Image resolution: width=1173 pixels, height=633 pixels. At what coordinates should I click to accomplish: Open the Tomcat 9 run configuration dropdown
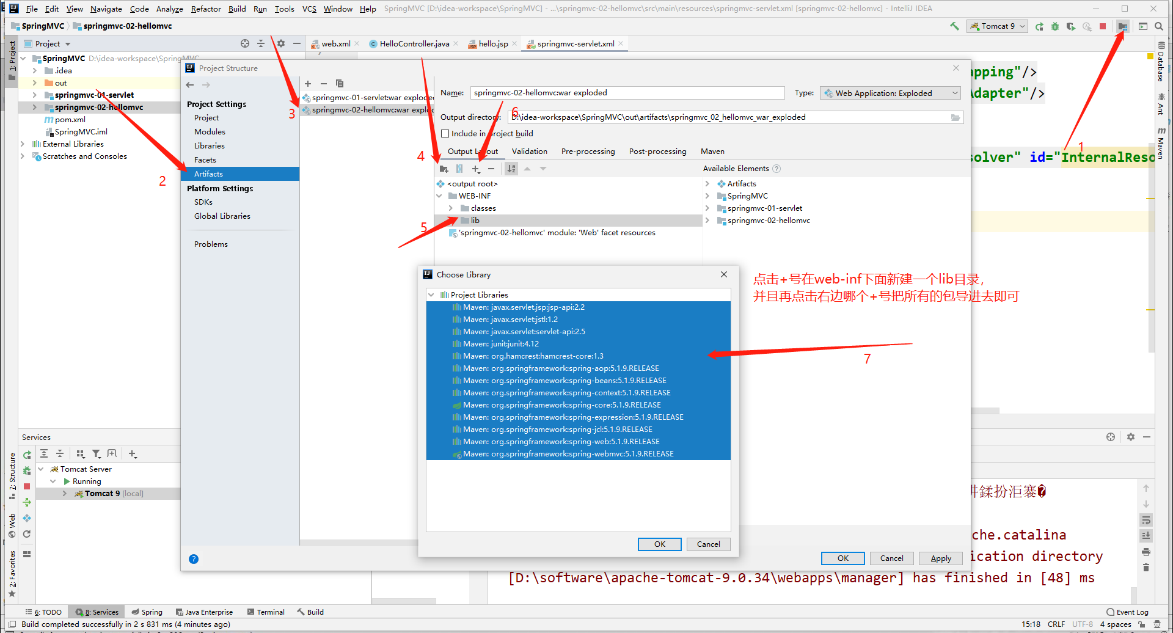(x=997, y=26)
